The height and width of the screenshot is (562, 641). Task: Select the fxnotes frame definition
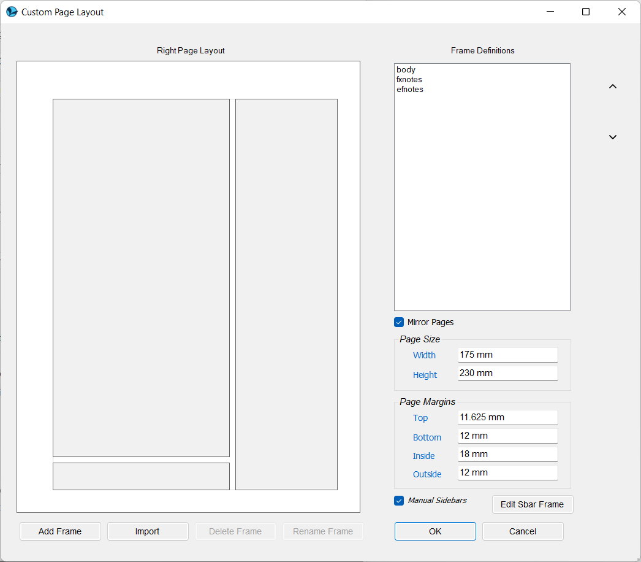(409, 79)
